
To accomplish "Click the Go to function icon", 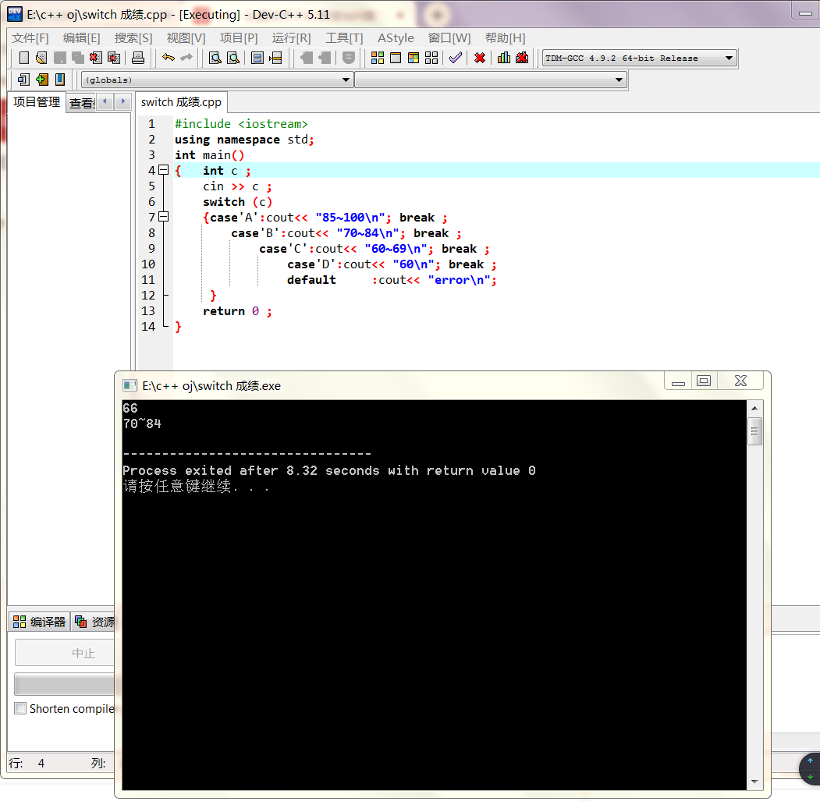I will (257, 58).
